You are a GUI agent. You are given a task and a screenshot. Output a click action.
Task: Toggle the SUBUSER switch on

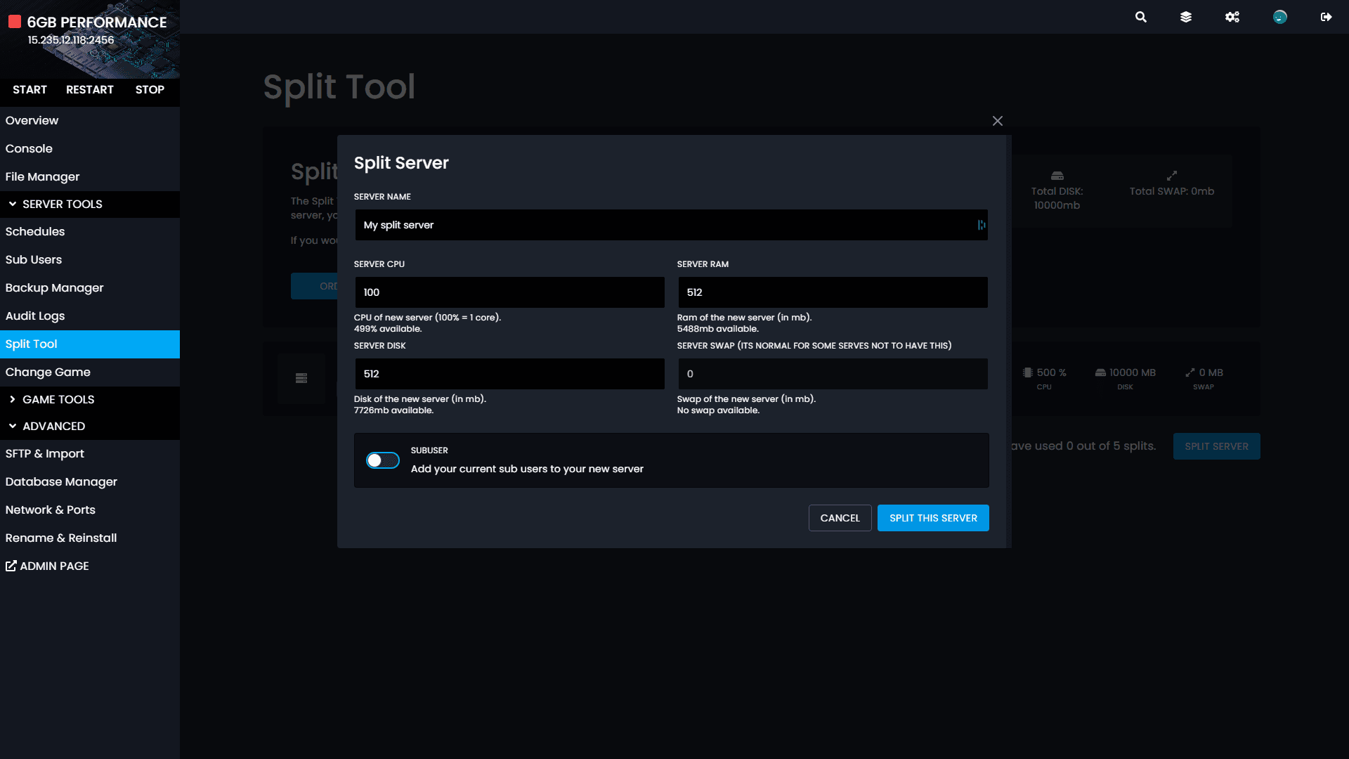click(x=383, y=460)
